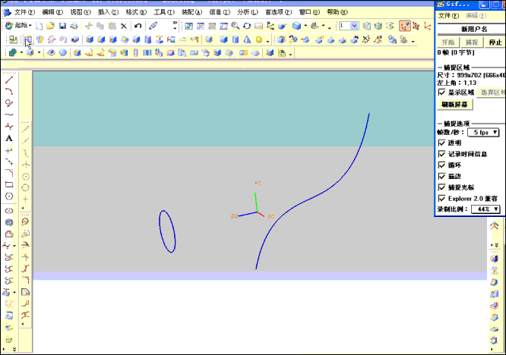The height and width of the screenshot is (355, 506).
Task: Click the Fit view icon with green arrows
Action: pyautogui.click(x=188, y=26)
